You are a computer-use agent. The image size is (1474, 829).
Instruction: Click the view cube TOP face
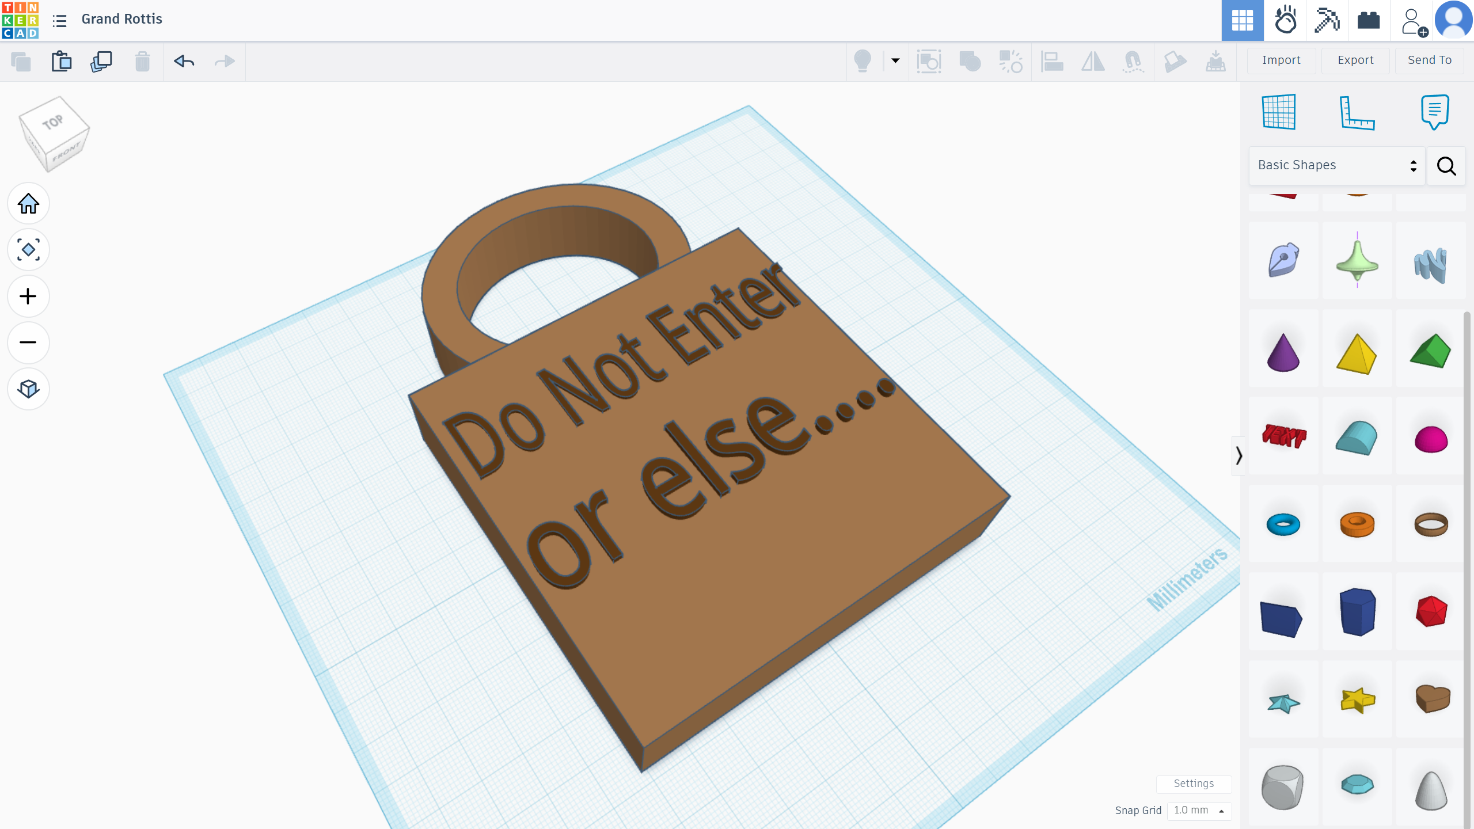tap(53, 121)
